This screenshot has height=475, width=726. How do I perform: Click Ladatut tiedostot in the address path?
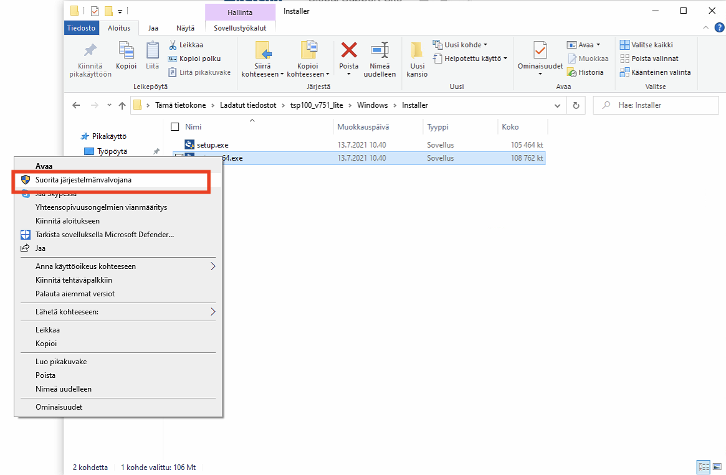point(247,105)
